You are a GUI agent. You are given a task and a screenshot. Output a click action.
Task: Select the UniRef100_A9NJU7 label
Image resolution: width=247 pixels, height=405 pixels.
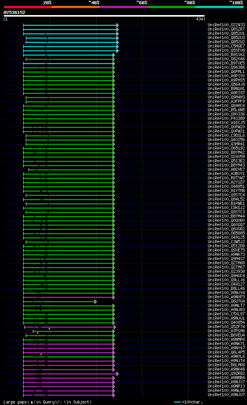click(x=226, y=395)
